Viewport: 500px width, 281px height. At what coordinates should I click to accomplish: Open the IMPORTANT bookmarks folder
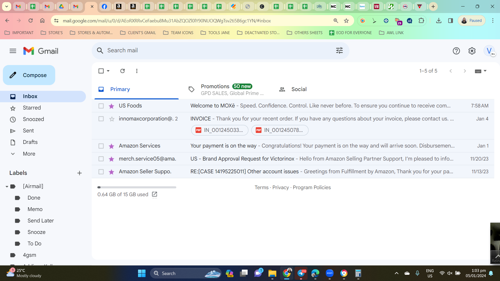coord(19,33)
